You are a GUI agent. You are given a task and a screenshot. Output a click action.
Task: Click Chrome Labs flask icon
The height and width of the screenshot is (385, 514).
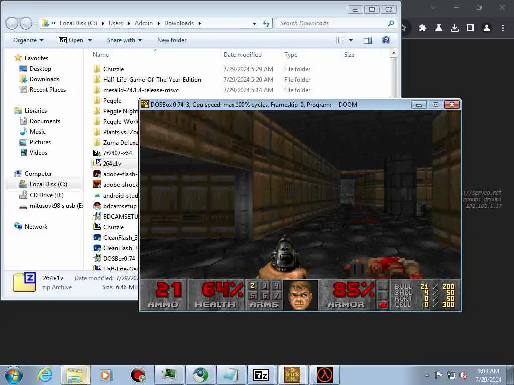(x=438, y=28)
